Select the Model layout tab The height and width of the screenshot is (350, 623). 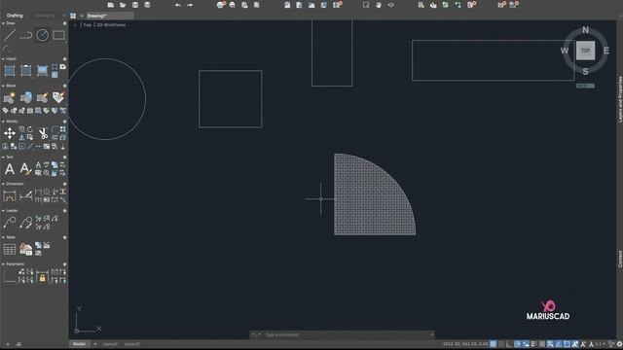pos(79,344)
